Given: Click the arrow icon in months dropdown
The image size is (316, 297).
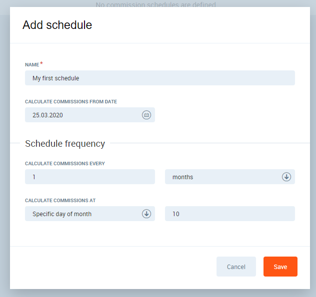Looking at the screenshot, I should coord(286,177).
